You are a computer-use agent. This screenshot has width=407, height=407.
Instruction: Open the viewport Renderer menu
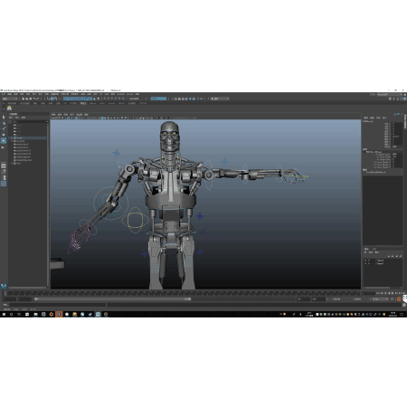tap(79, 115)
